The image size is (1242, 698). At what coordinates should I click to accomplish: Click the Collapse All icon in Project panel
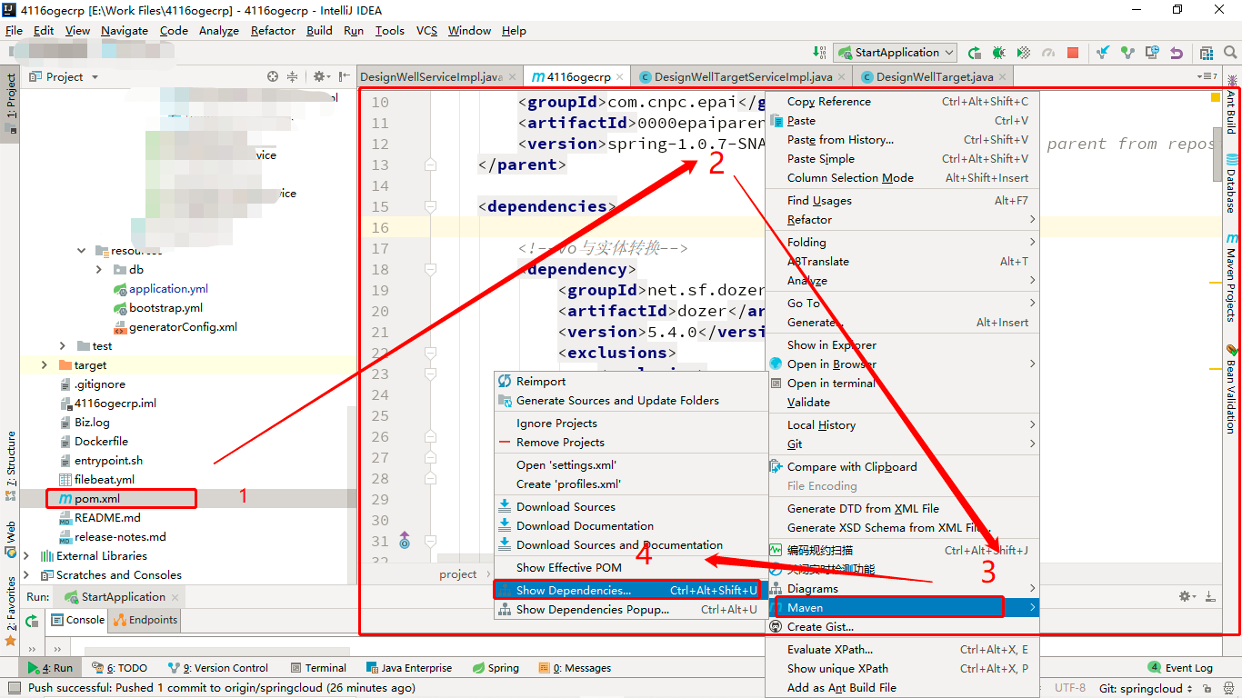(293, 77)
